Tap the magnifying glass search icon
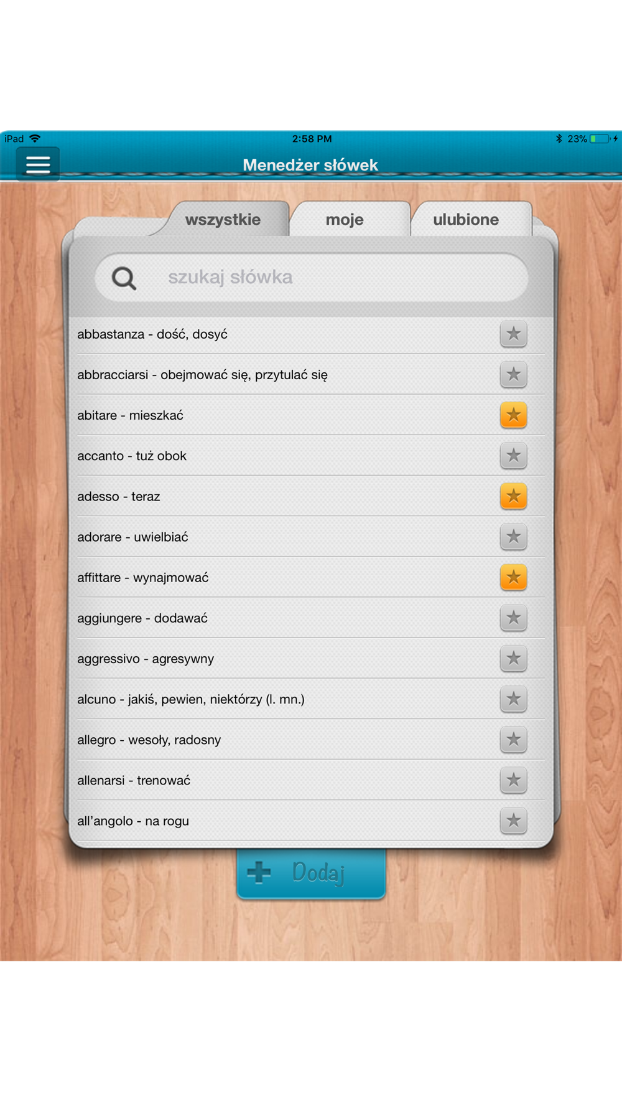The image size is (622, 1107). 124,278
